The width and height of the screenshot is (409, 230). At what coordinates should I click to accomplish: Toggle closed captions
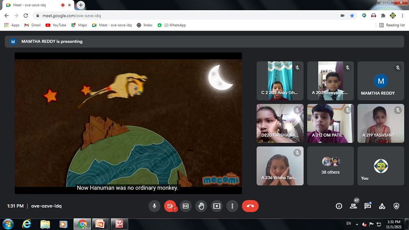tap(186, 206)
